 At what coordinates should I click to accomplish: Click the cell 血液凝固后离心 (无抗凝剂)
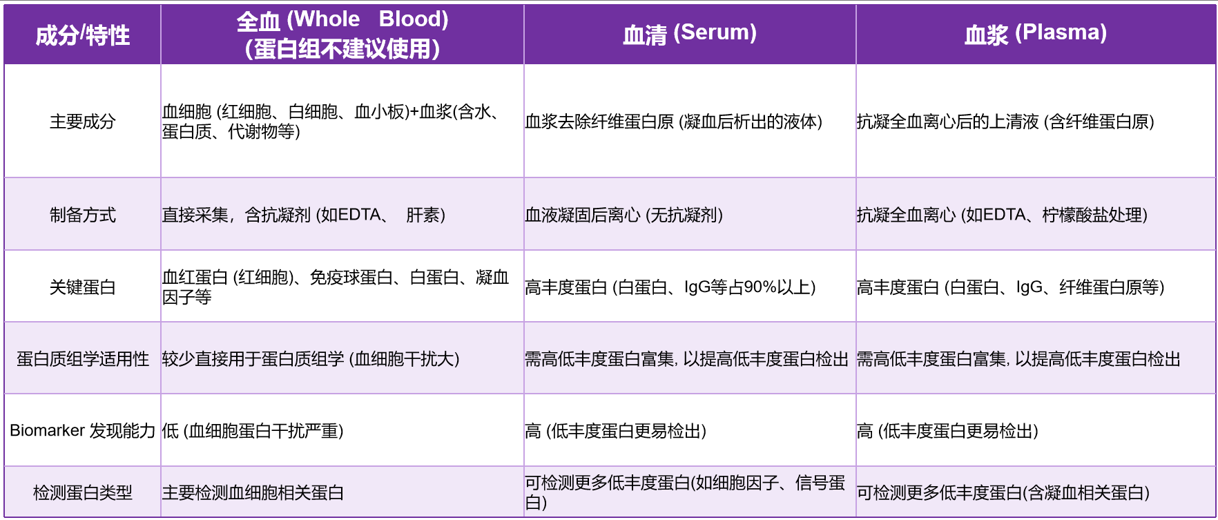tap(623, 215)
